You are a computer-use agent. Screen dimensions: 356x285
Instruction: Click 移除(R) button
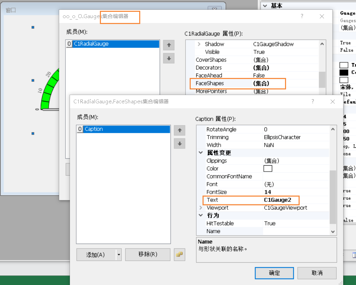coord(148,254)
